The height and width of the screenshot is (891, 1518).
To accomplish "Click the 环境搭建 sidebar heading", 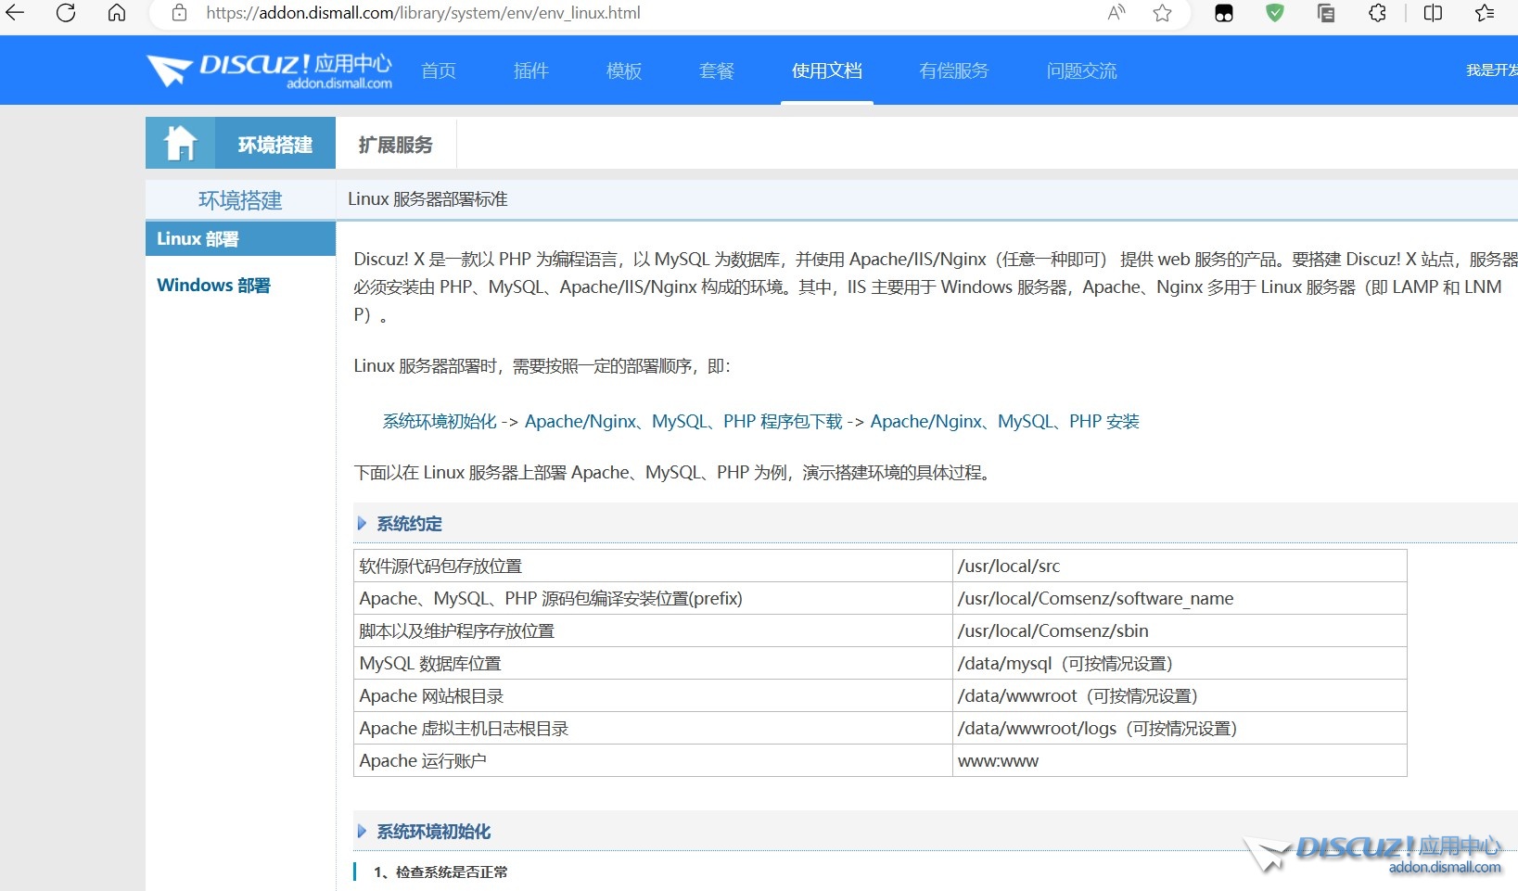I will pos(240,200).
